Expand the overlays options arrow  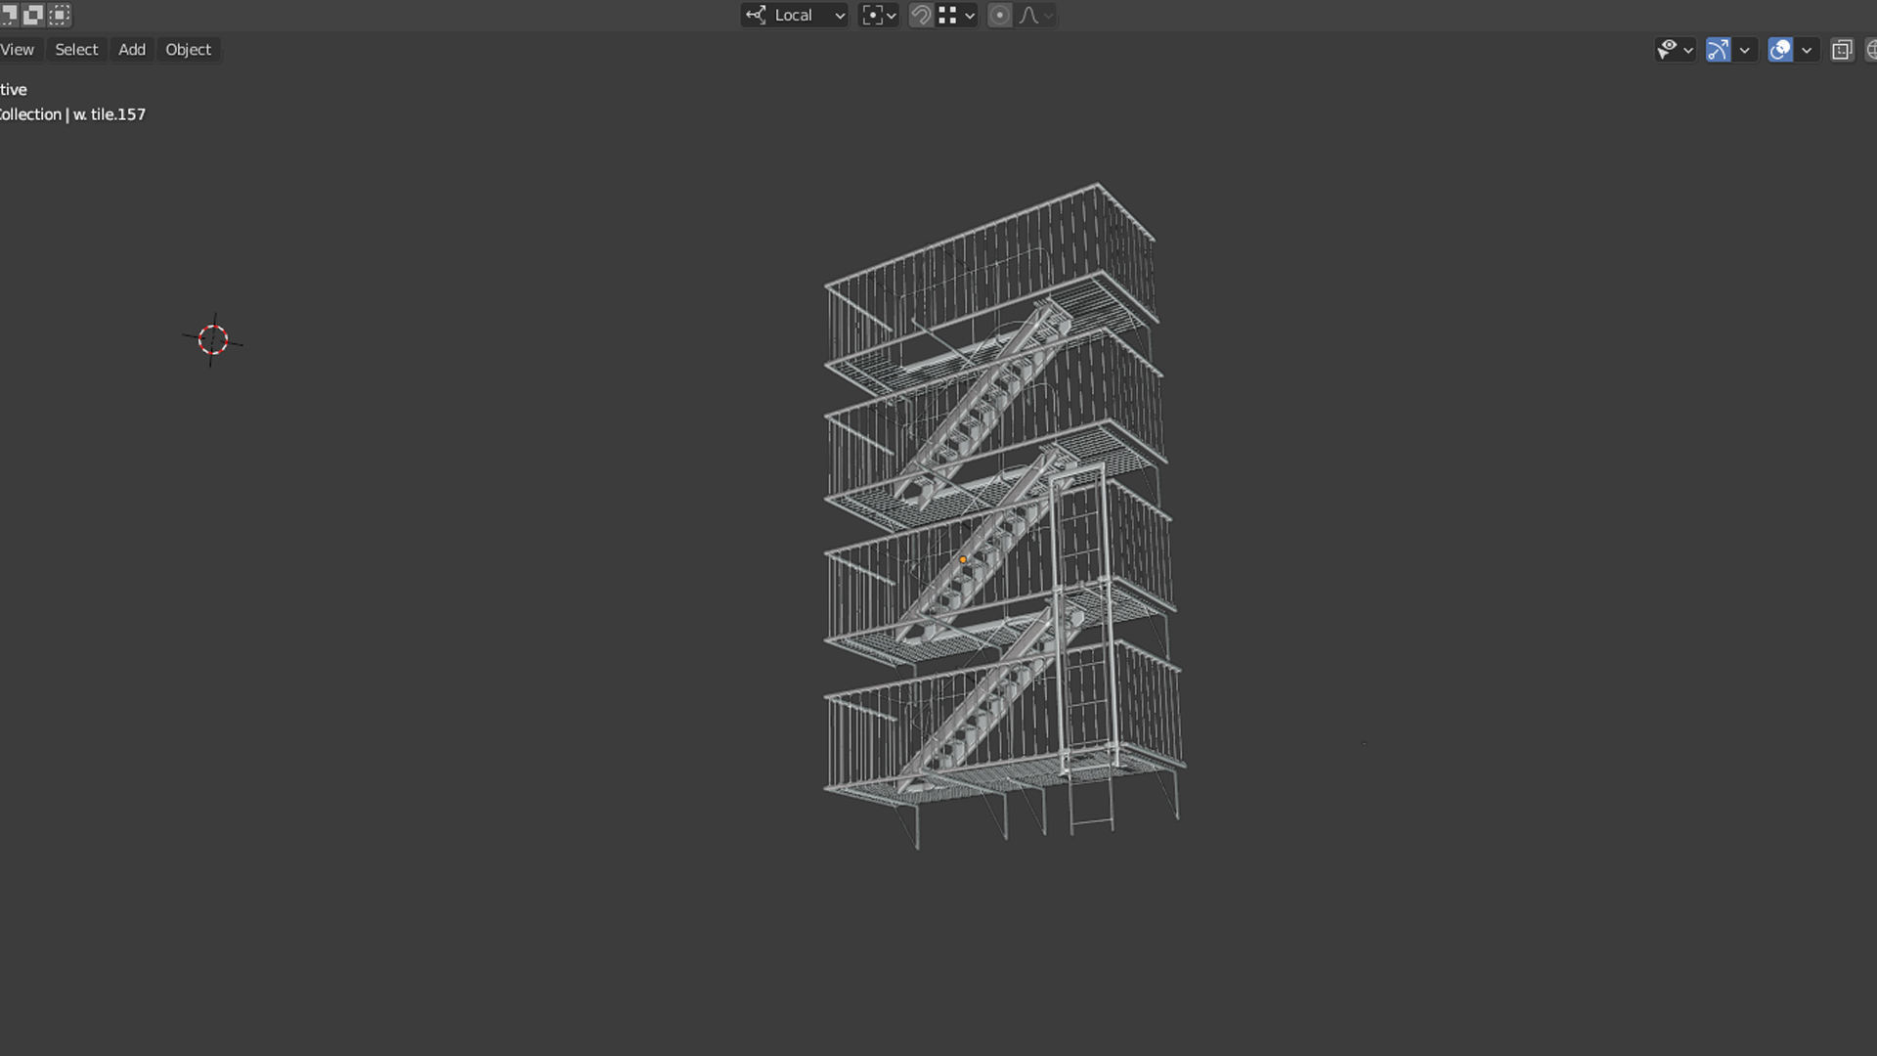coord(1807,50)
